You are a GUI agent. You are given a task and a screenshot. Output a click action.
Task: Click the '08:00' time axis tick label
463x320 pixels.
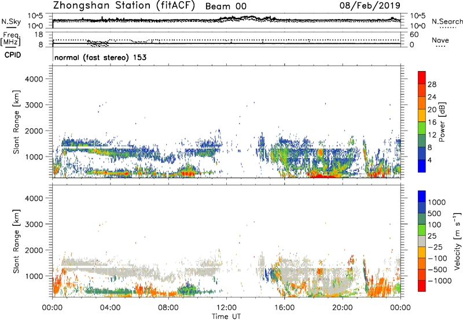pyautogui.click(x=168, y=308)
